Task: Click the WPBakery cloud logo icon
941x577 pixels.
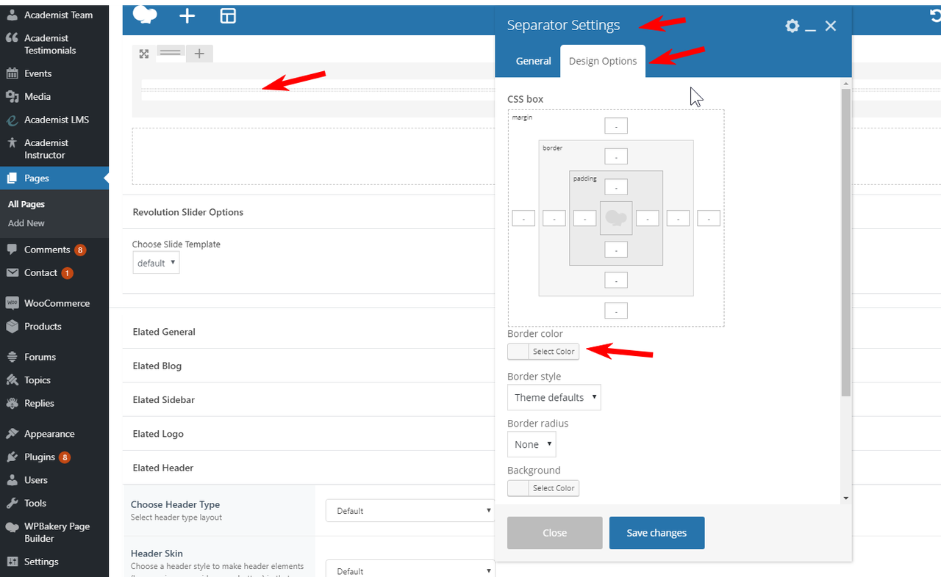Action: [x=145, y=15]
